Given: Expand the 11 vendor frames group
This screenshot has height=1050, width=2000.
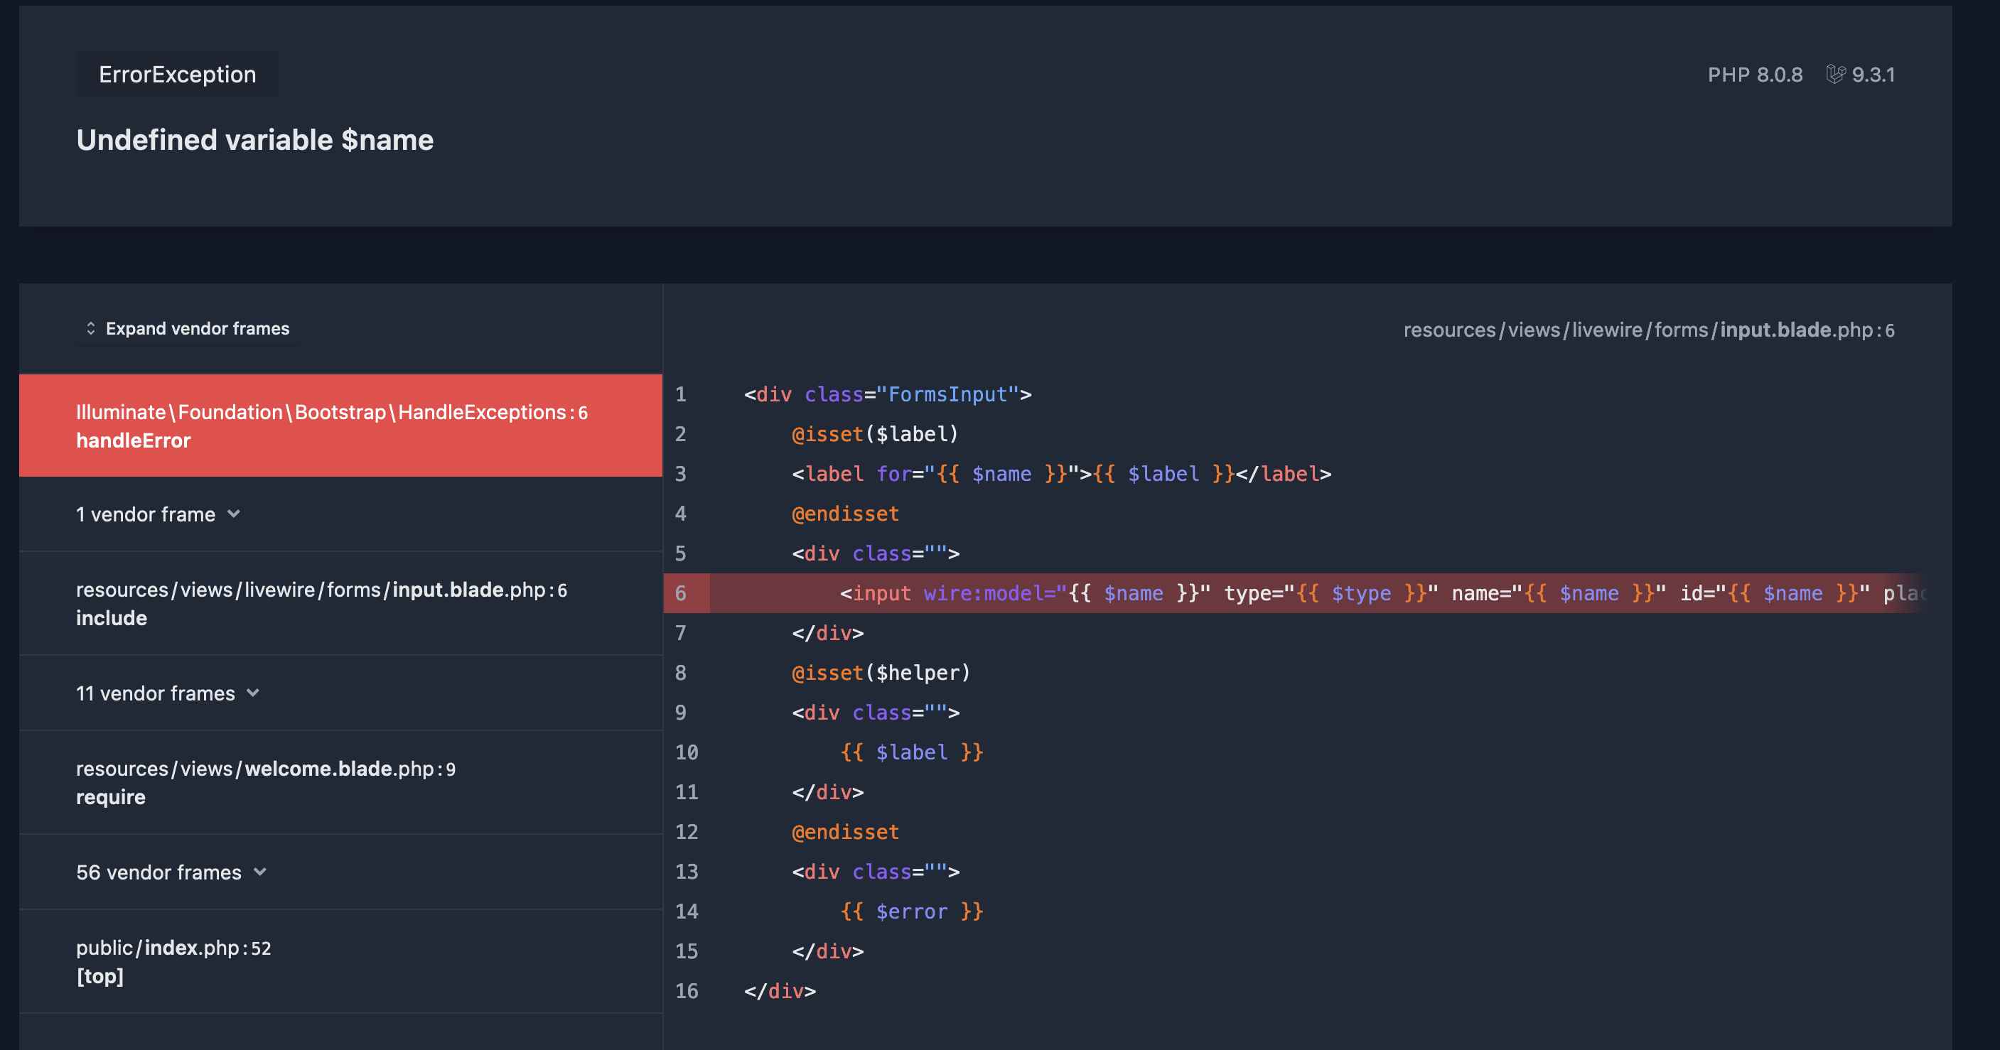Looking at the screenshot, I should (341, 693).
